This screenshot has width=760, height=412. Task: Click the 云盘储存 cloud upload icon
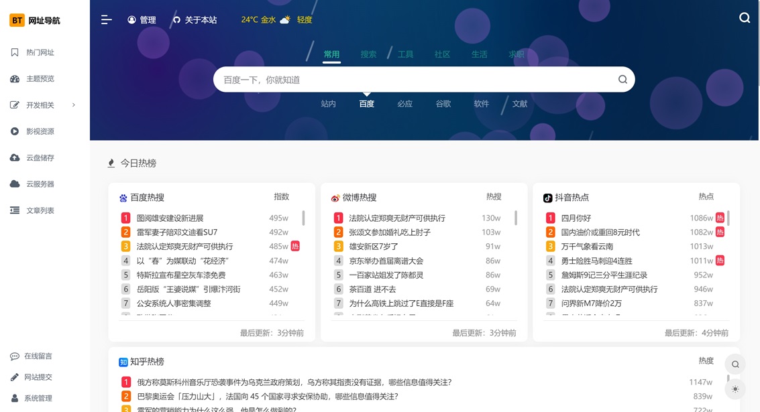tap(15, 157)
